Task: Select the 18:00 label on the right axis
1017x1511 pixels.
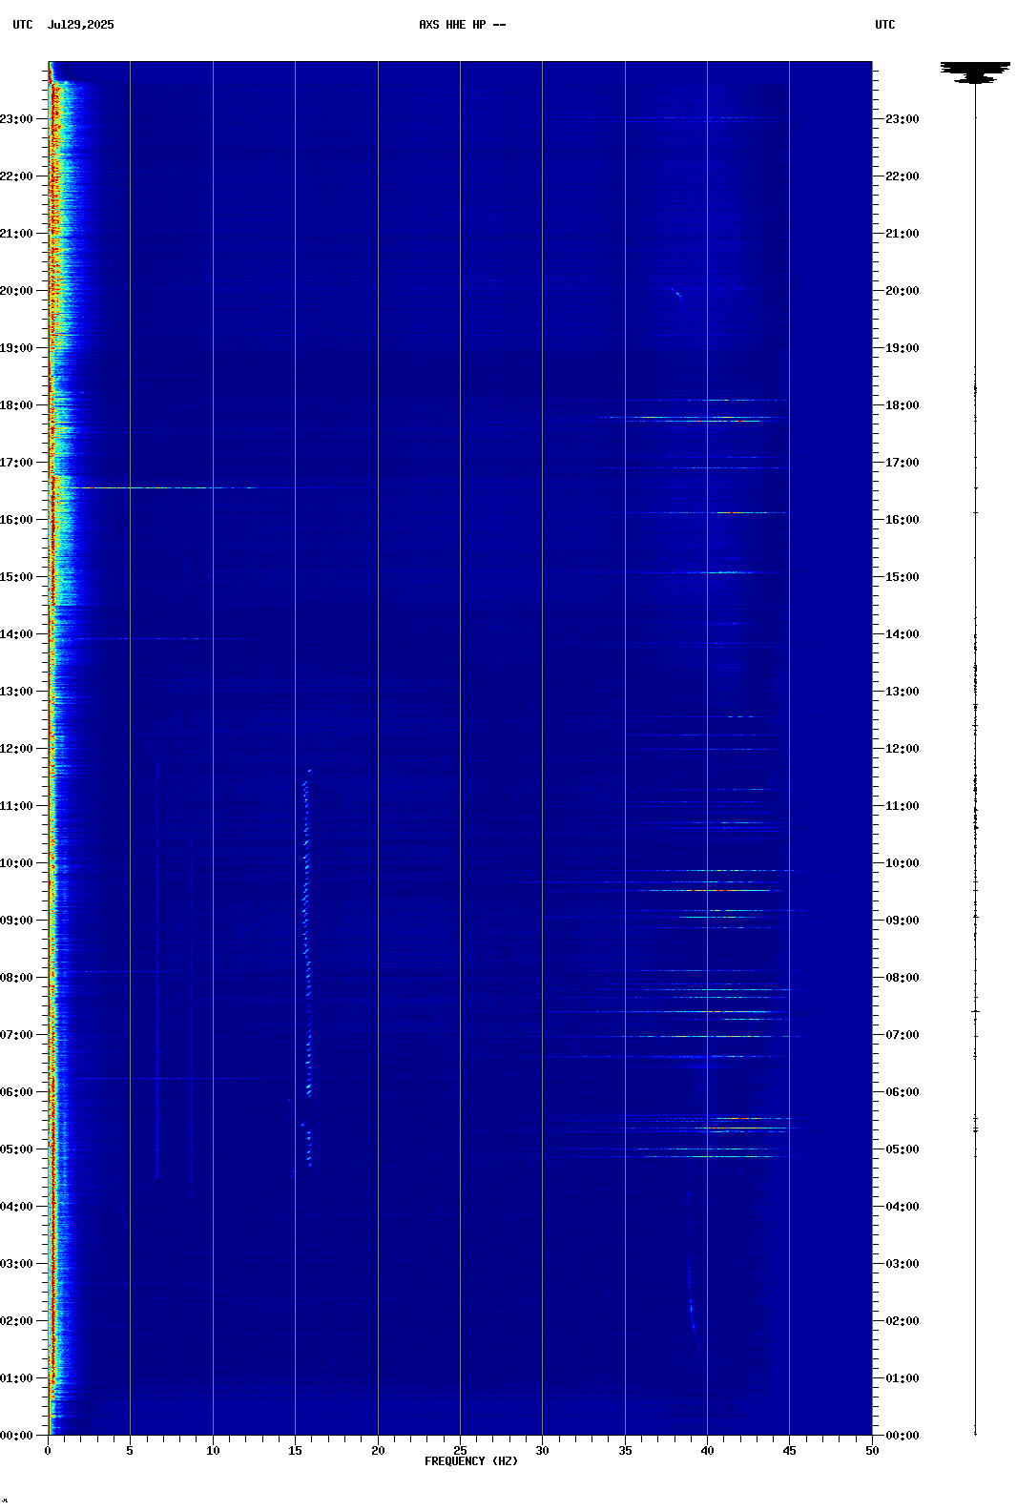Action: click(902, 405)
